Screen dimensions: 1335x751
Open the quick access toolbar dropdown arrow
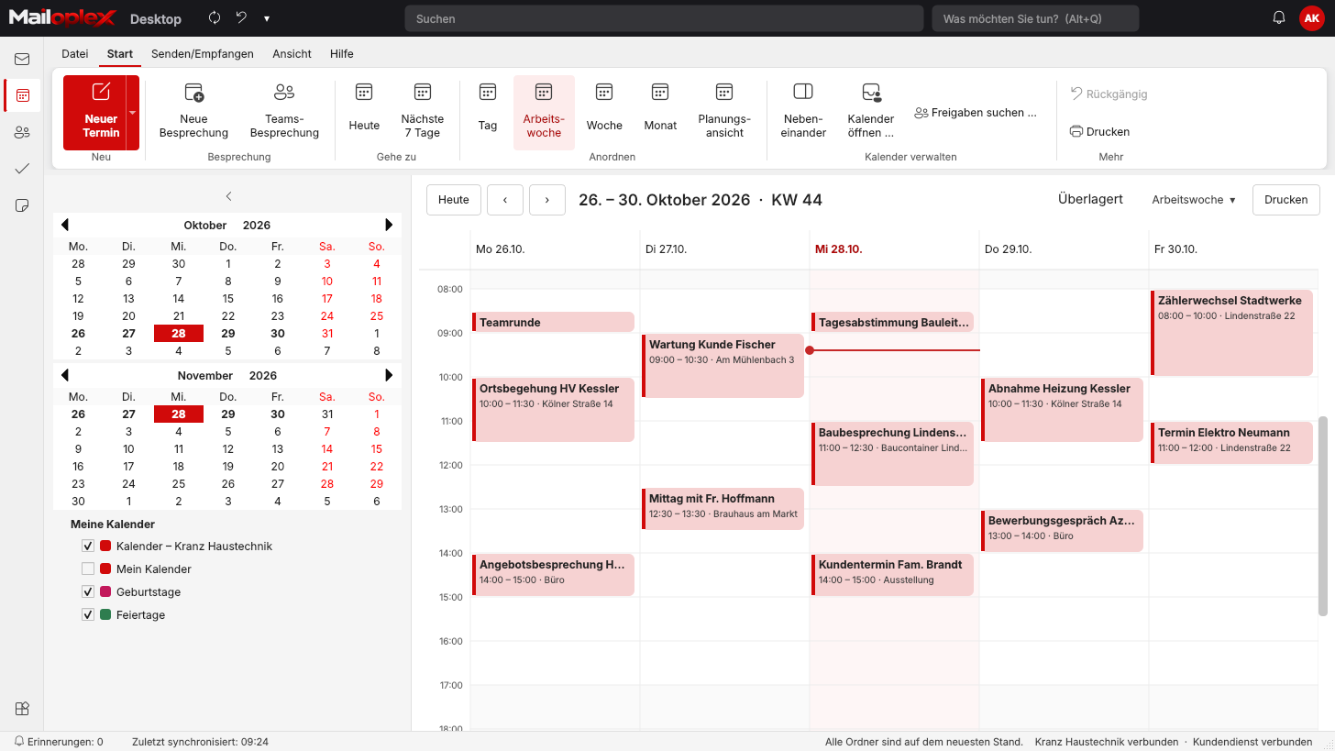tap(266, 18)
